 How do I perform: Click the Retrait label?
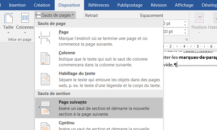92,16
